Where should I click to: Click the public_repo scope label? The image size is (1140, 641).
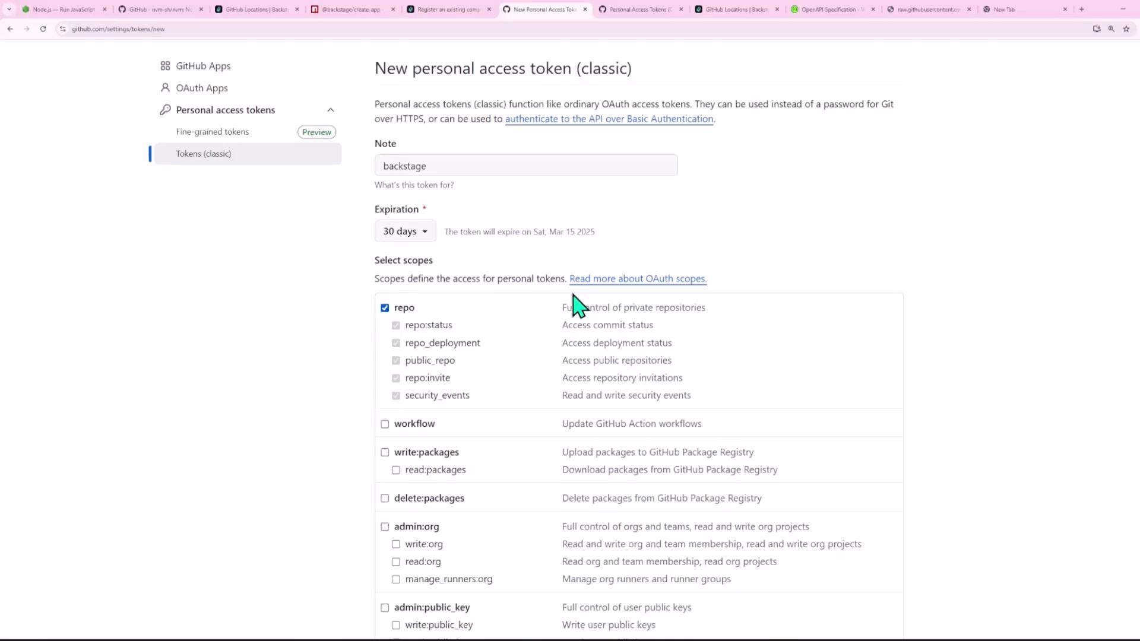tap(430, 360)
